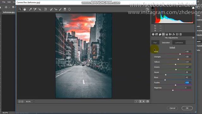Click the Greens value input field
The width and height of the screenshot is (202, 114).
(x=188, y=67)
